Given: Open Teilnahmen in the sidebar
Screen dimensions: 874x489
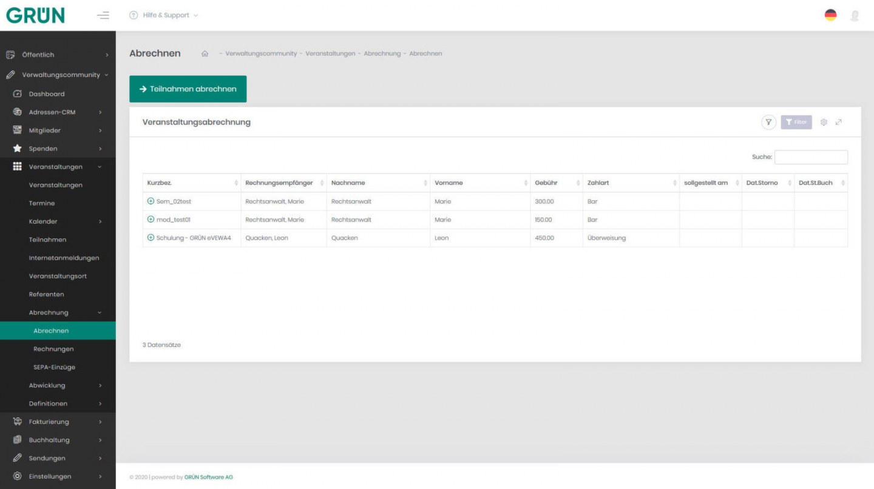Looking at the screenshot, I should coord(47,240).
